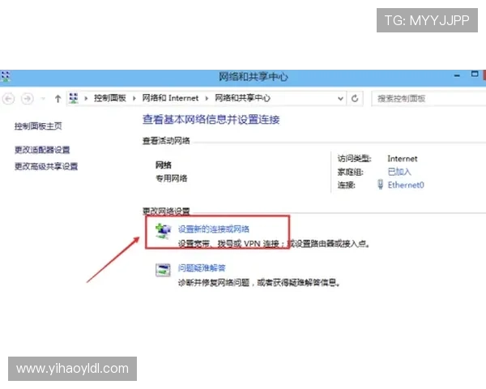Image resolution: width=486 pixels, height=389 pixels.
Task: Click the new connection setup icon
Action: (x=163, y=231)
